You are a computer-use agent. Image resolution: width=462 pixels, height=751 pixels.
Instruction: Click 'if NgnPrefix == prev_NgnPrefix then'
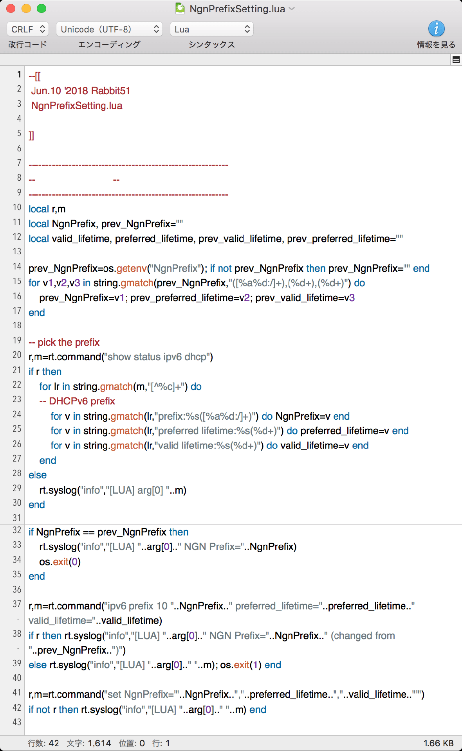coord(108,532)
